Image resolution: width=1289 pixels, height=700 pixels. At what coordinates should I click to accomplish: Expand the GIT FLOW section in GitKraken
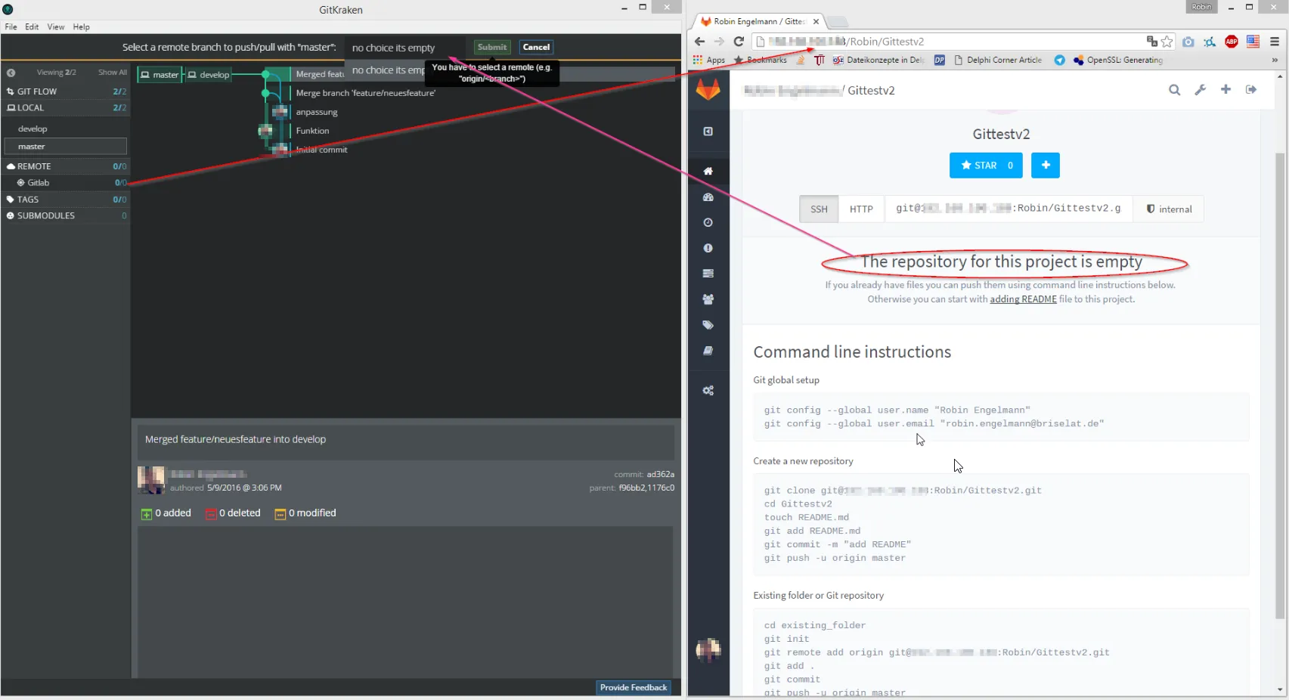click(x=66, y=91)
